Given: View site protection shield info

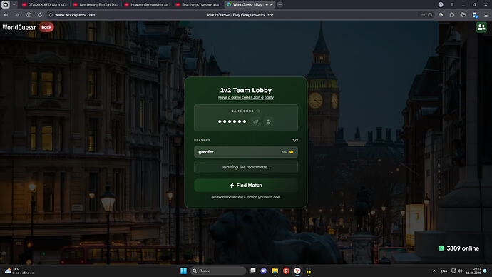Looking at the screenshot, I should pyautogui.click(x=51, y=15).
